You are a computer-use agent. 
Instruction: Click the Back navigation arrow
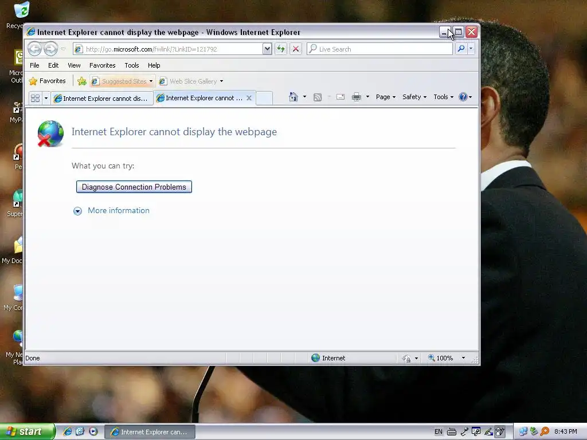[34, 49]
